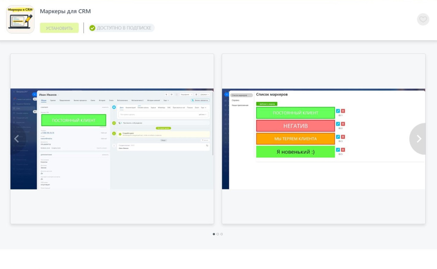Click the green checkmark subscription icon
Image resolution: width=437 pixels, height=269 pixels.
pyautogui.click(x=92, y=28)
